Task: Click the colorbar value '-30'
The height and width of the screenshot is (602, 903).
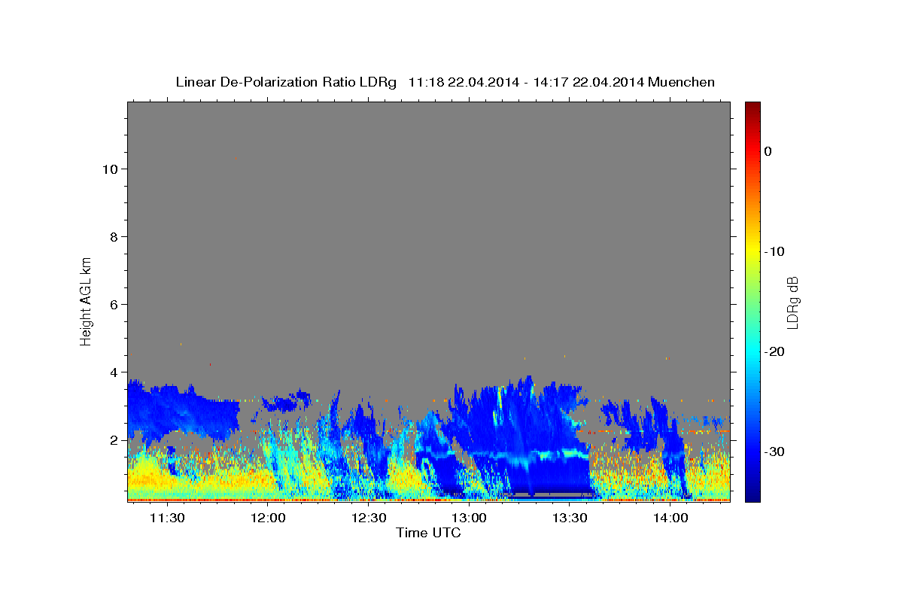Action: coord(775,451)
